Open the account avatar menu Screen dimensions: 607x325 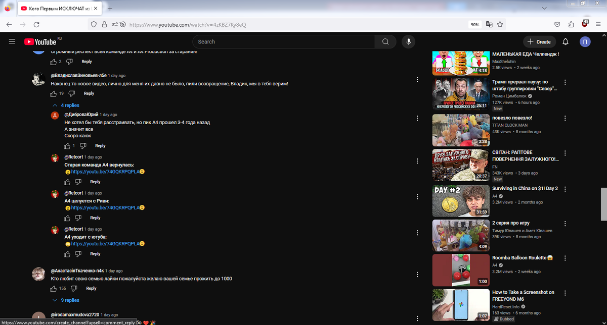[585, 42]
